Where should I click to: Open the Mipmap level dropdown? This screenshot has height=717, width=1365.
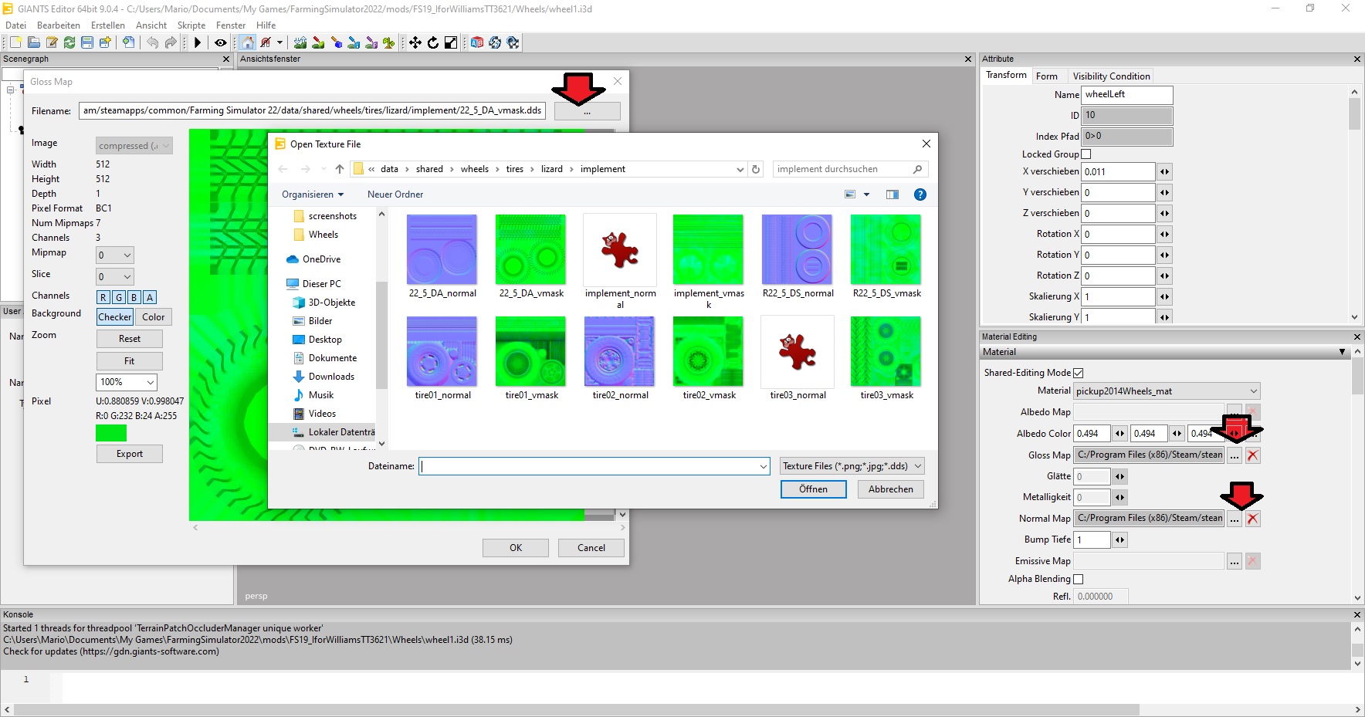click(115, 255)
